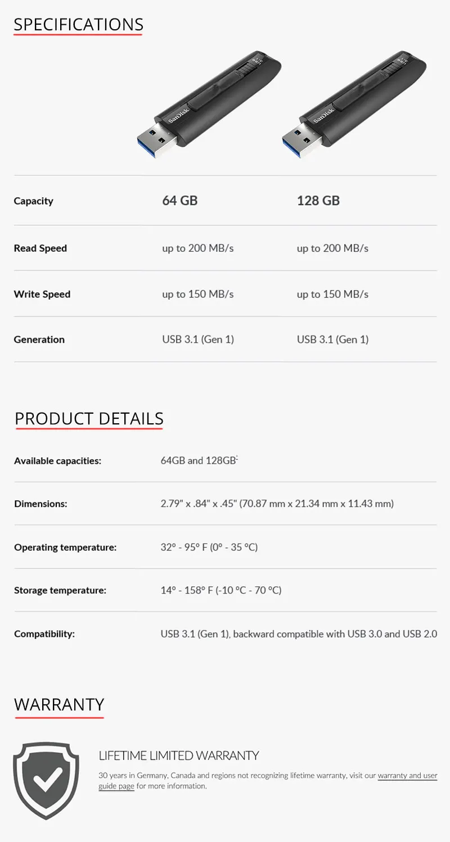Click the Storage temperature value
Screen dimensions: 450x842
click(221, 590)
